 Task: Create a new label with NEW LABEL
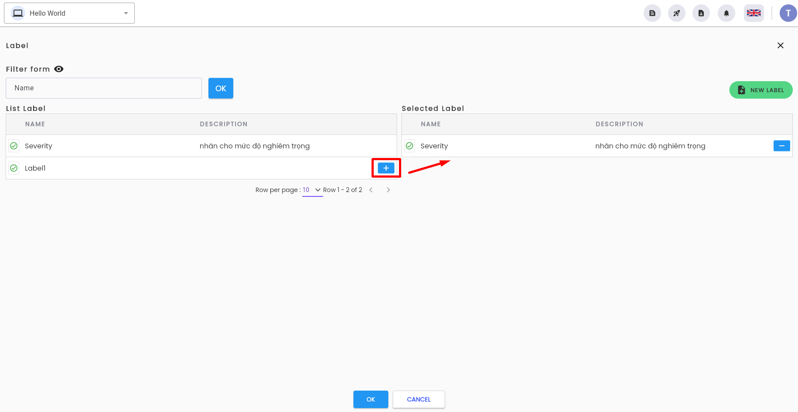point(761,90)
